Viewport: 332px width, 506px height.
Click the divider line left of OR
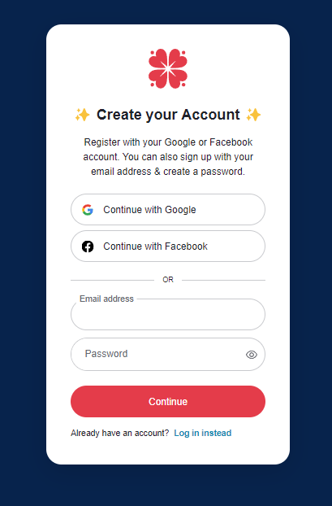(x=112, y=280)
